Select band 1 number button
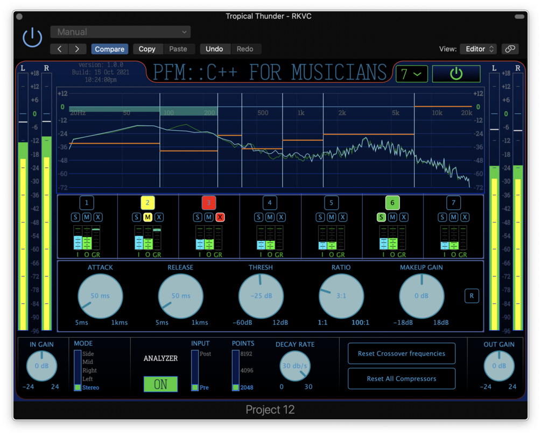 click(x=87, y=203)
